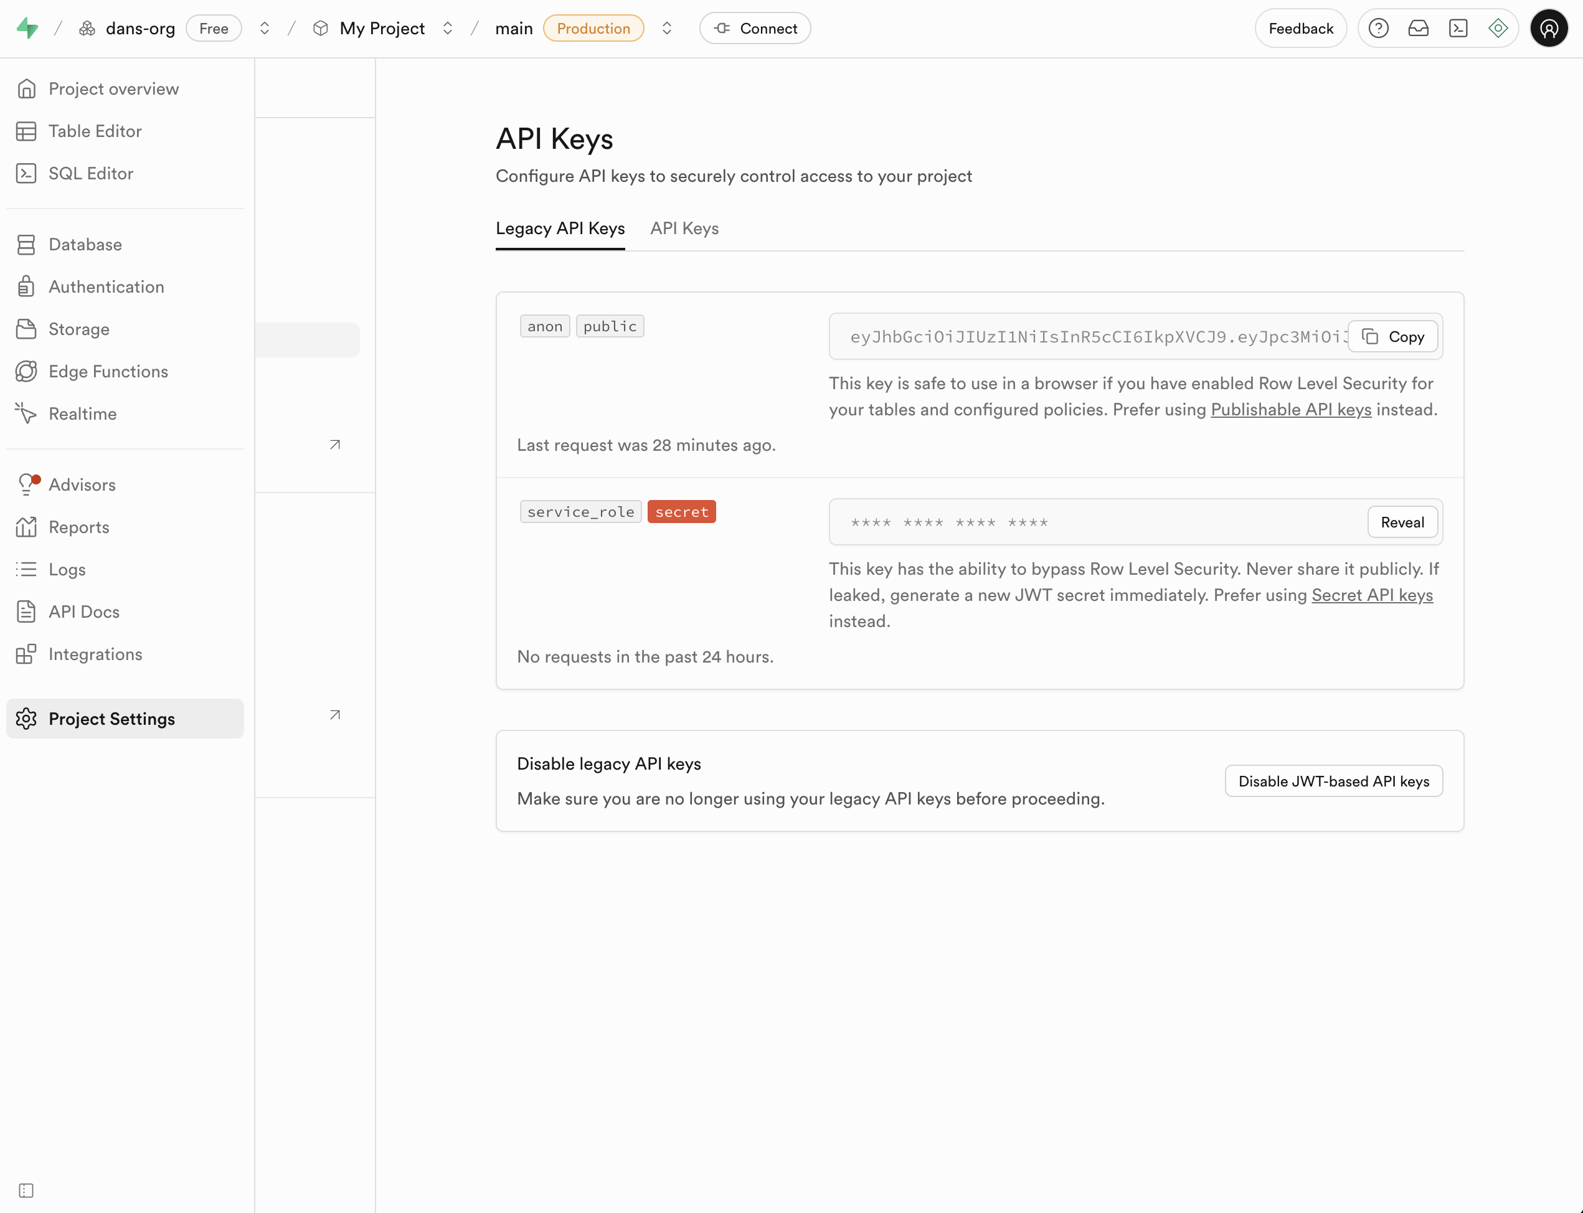The width and height of the screenshot is (1583, 1213).
Task: Reveal the service_role secret key
Action: [x=1401, y=521]
